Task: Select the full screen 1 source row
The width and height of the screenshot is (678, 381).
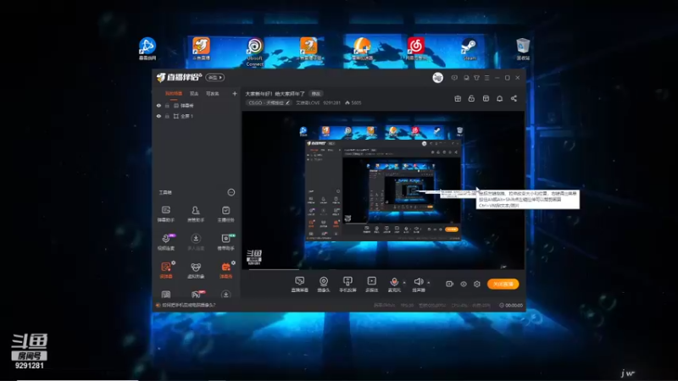Action: 197,116
